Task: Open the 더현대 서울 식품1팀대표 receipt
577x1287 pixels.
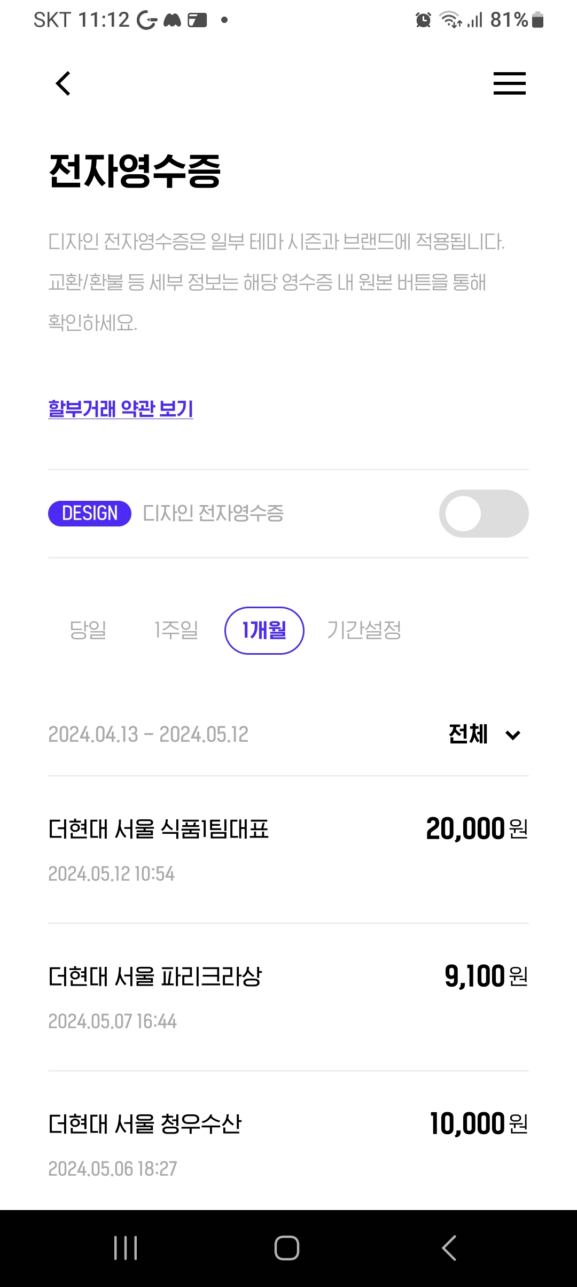Action: tap(288, 849)
